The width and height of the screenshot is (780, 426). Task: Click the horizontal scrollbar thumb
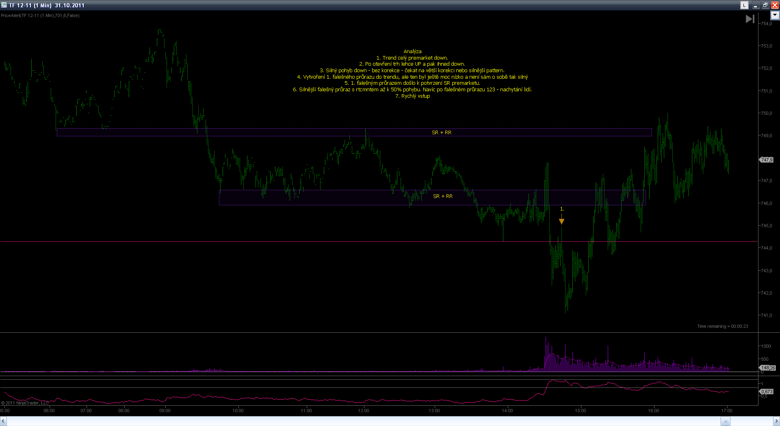tap(726, 422)
